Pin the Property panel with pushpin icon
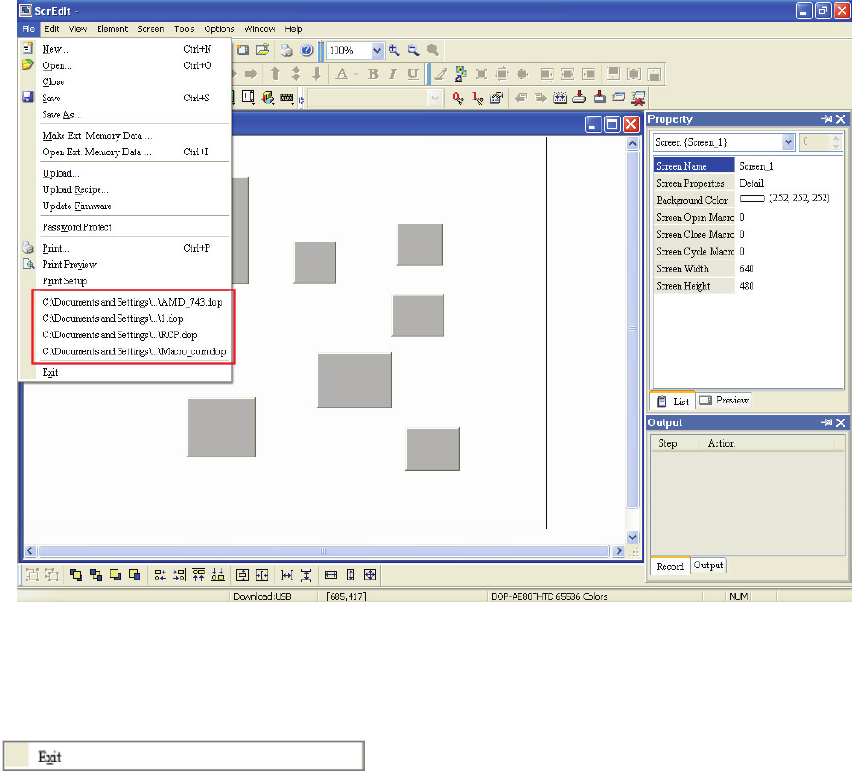 point(825,119)
